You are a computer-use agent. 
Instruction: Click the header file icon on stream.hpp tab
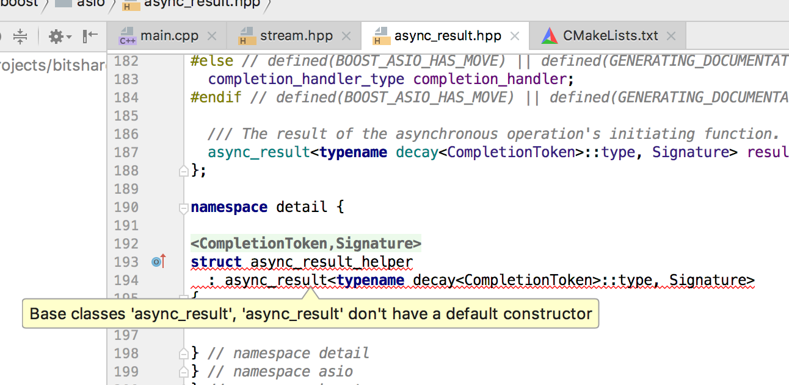click(x=247, y=35)
